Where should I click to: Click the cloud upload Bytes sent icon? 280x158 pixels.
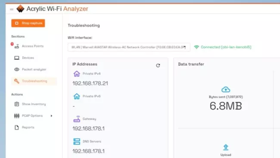pyautogui.click(x=226, y=90)
